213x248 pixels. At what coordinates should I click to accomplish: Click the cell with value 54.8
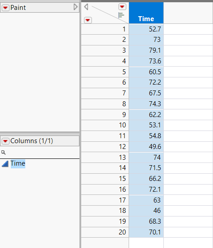coord(146,136)
